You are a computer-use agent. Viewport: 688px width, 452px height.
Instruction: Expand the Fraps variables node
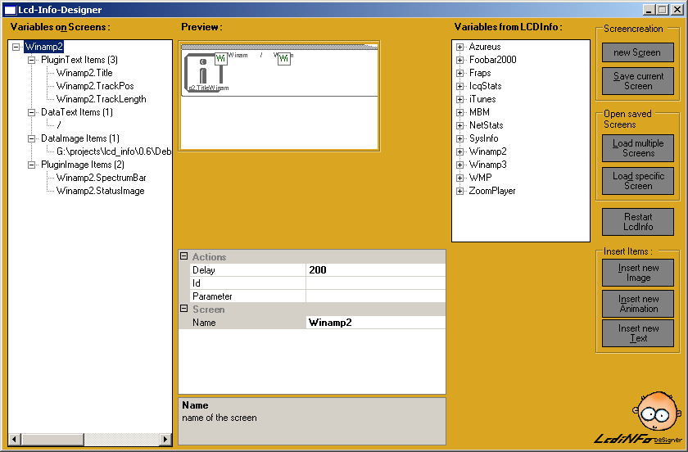point(459,73)
